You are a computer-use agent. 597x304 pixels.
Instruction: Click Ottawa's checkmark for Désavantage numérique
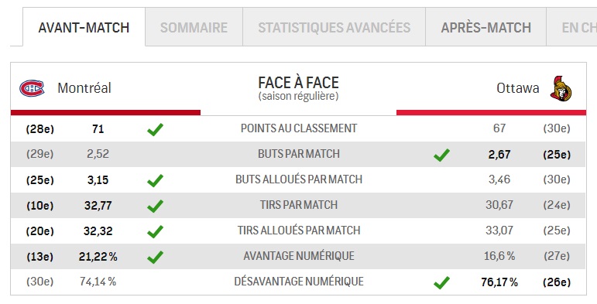pos(441,282)
